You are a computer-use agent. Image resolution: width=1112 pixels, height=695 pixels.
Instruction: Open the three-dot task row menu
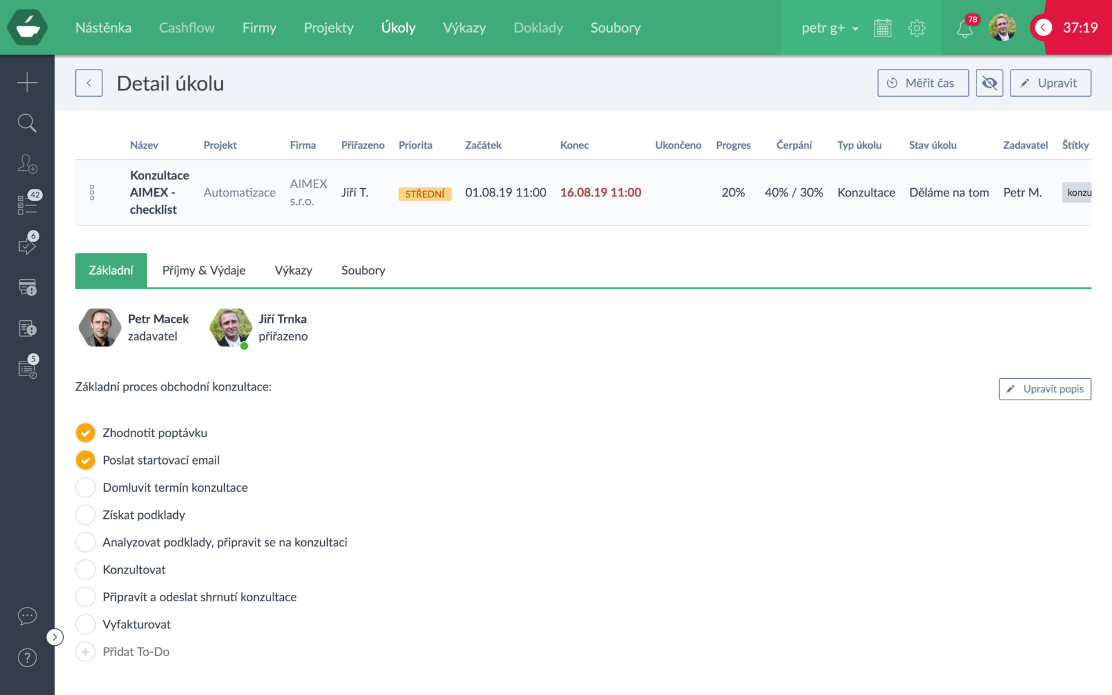click(92, 192)
